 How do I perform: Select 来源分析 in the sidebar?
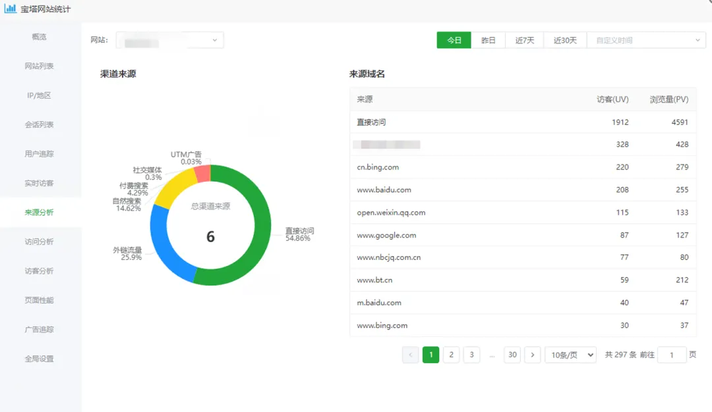pyautogui.click(x=39, y=212)
